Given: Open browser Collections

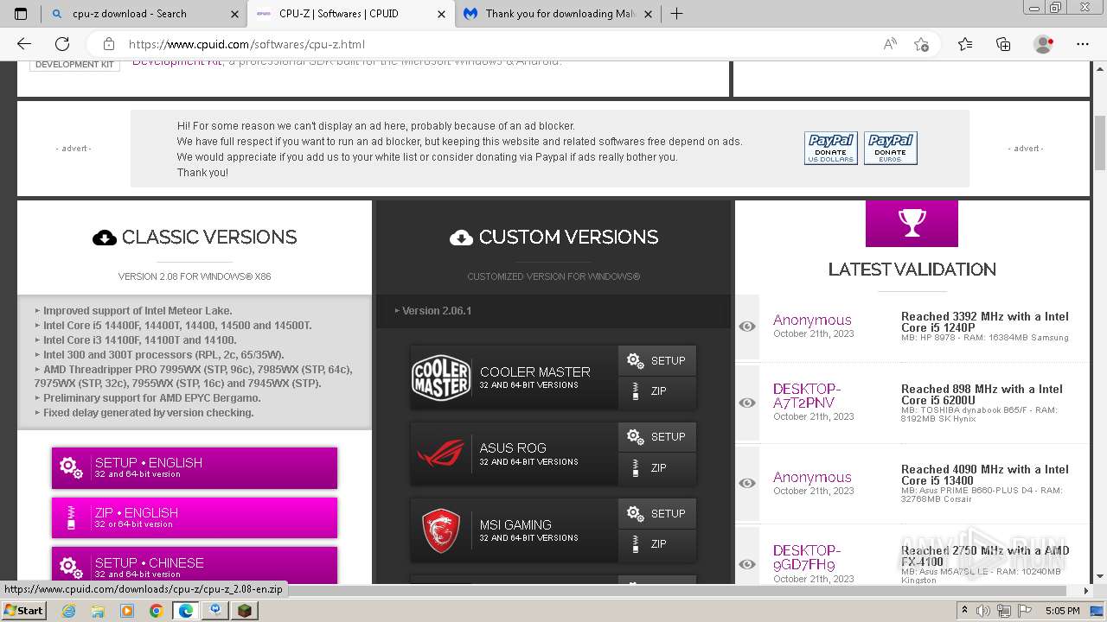Looking at the screenshot, I should coord(1003,44).
